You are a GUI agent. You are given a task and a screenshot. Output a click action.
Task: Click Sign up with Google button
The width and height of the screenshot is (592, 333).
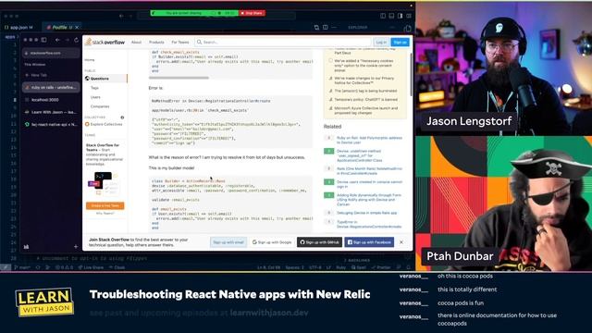coord(272,242)
